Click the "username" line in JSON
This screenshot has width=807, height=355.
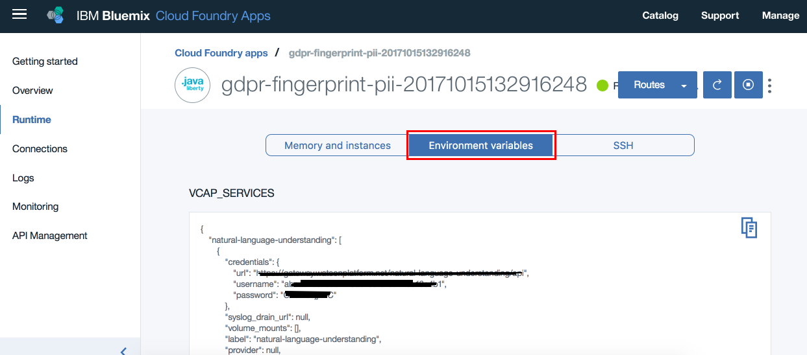tap(340, 284)
